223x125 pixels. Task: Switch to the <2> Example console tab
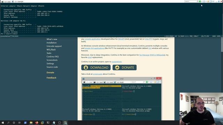point(17,1)
